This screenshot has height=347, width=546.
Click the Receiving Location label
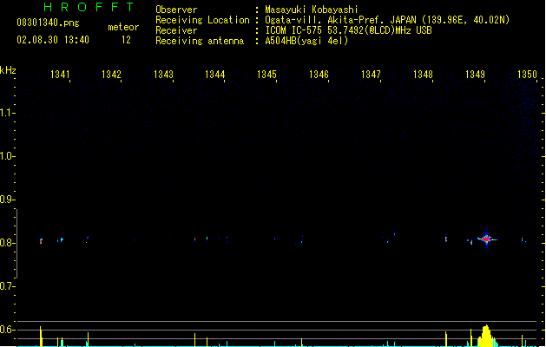tap(202, 20)
